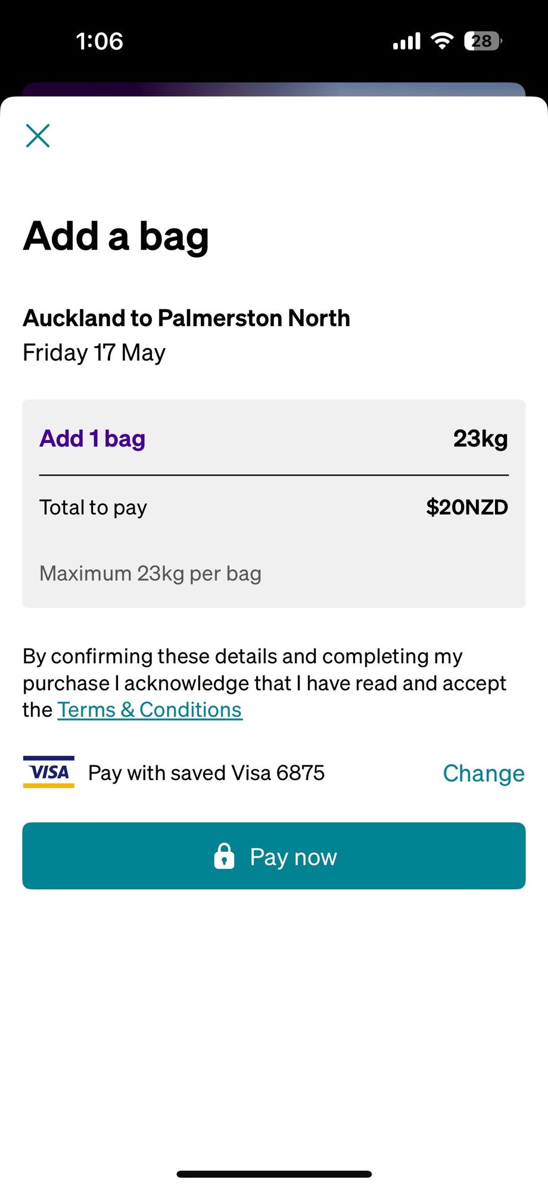This screenshot has width=548, height=1189.
Task: Select the Auckland to Palmerston North route
Action: pos(186,318)
